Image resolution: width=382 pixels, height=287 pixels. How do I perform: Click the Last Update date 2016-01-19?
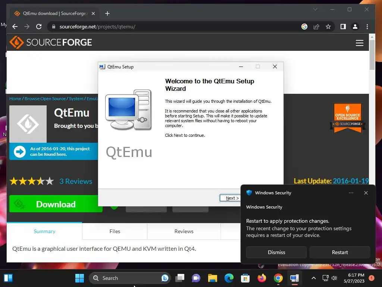pos(351,181)
